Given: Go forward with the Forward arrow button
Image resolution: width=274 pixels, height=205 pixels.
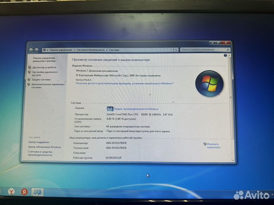Looking at the screenshot, I should (x=37, y=50).
